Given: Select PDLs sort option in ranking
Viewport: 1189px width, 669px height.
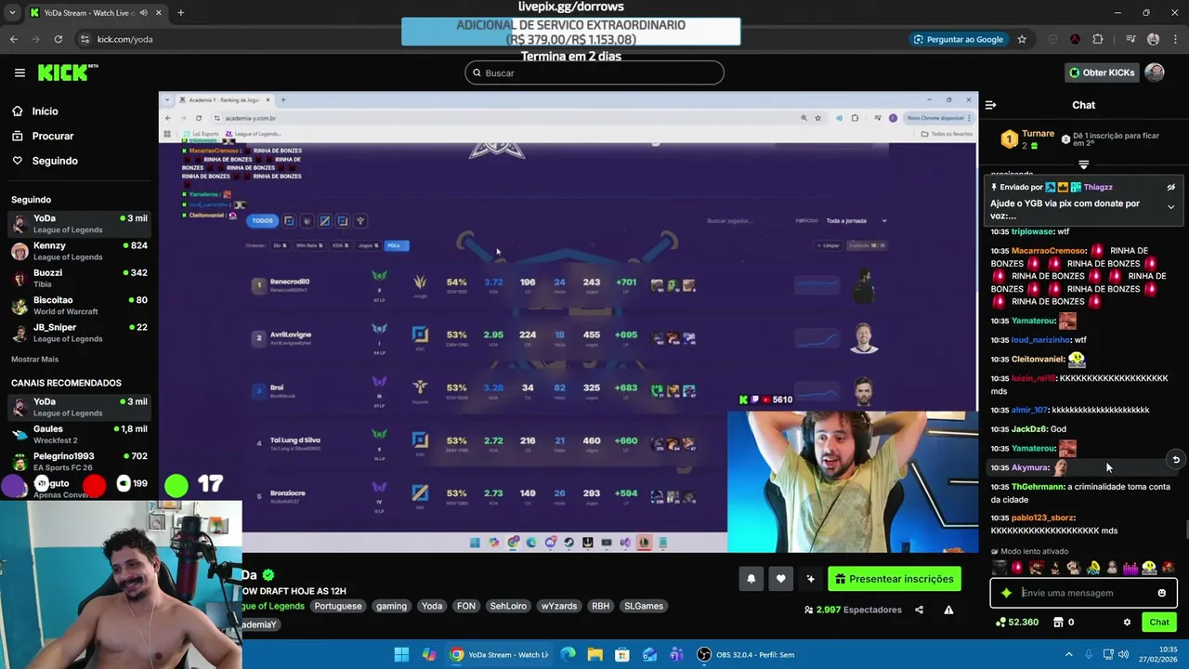Looking at the screenshot, I should pos(395,245).
